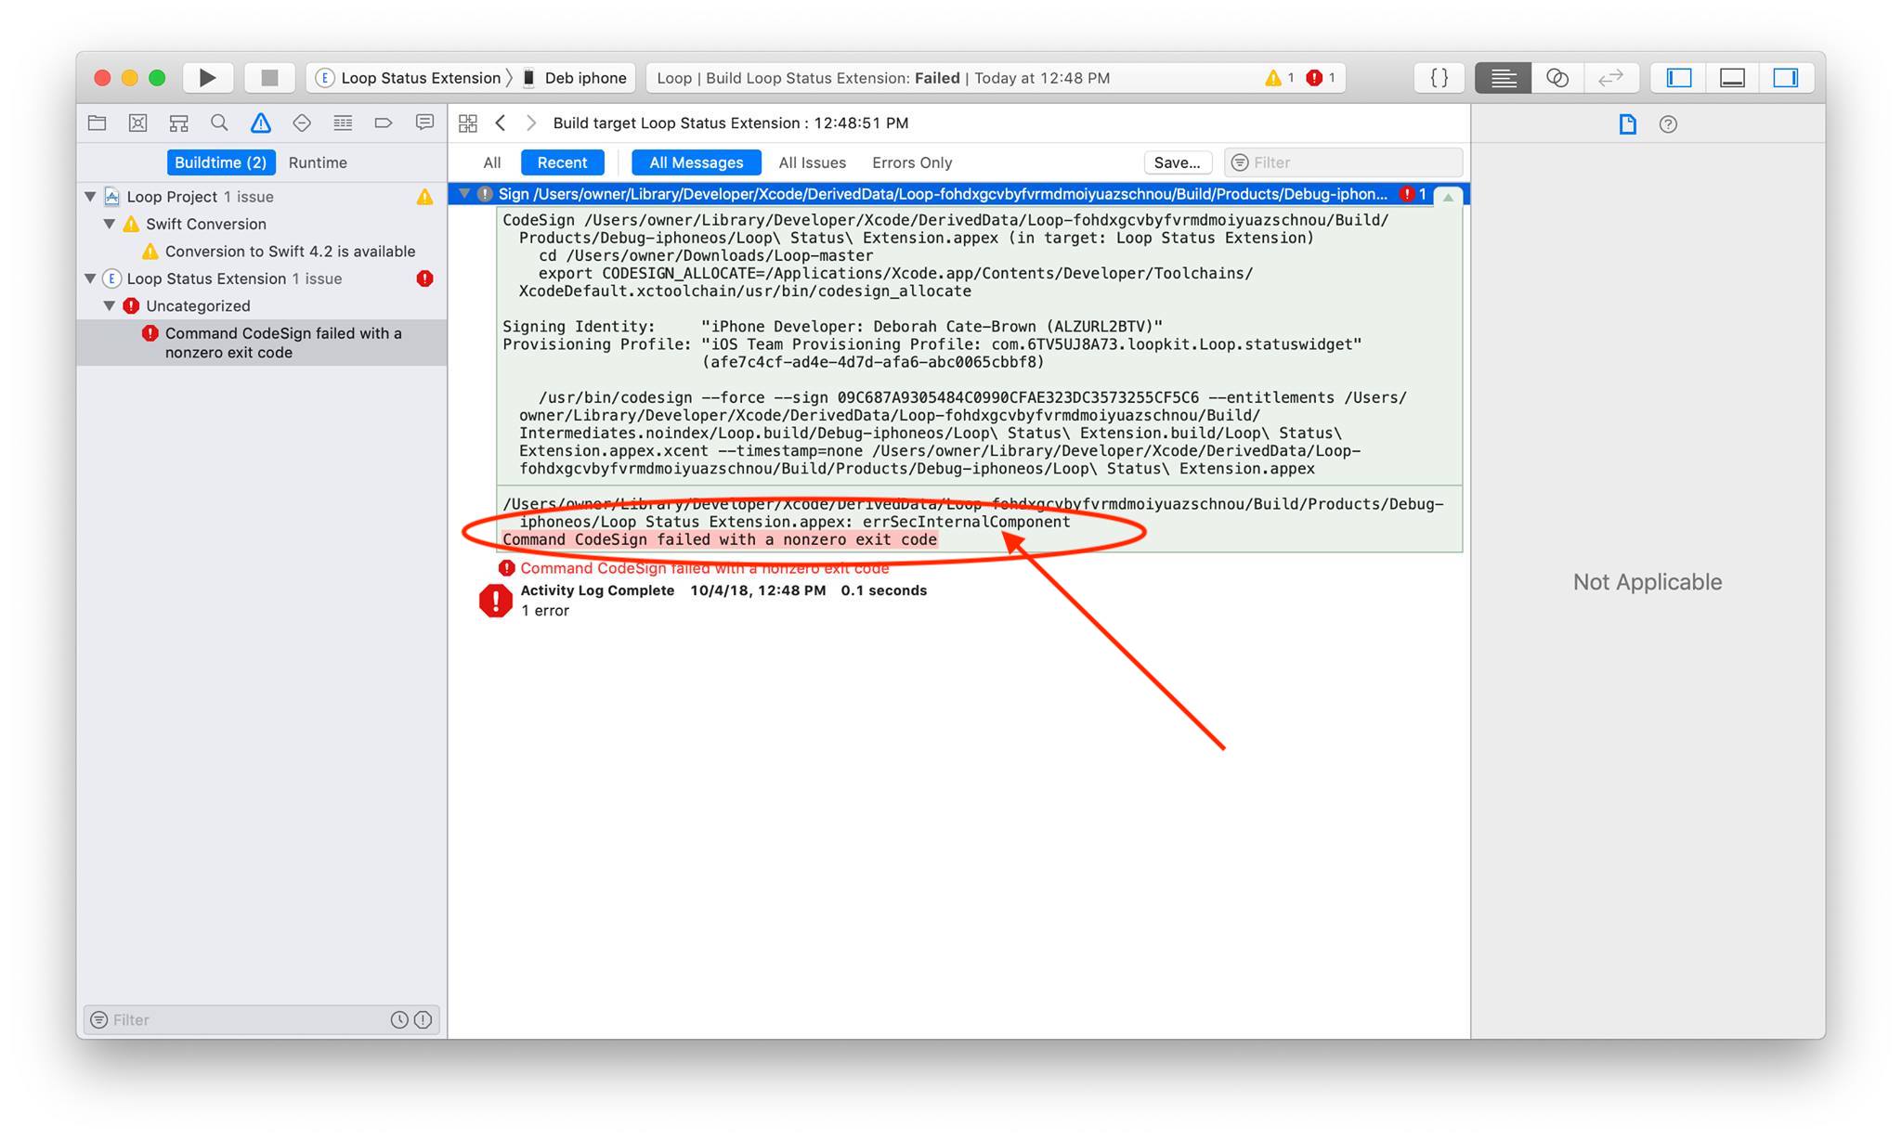Collapse the Loop Status Extension issue group
The height and width of the screenshot is (1140, 1902).
pos(90,279)
